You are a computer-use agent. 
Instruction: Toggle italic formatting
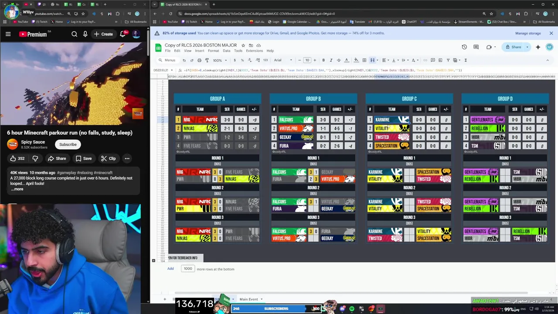click(x=331, y=60)
